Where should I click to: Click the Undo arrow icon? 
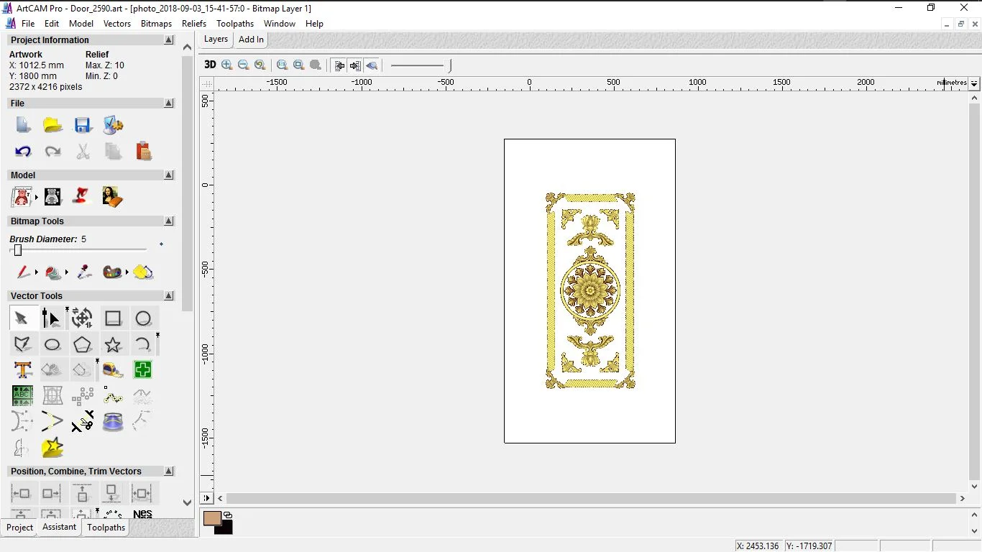click(x=23, y=152)
